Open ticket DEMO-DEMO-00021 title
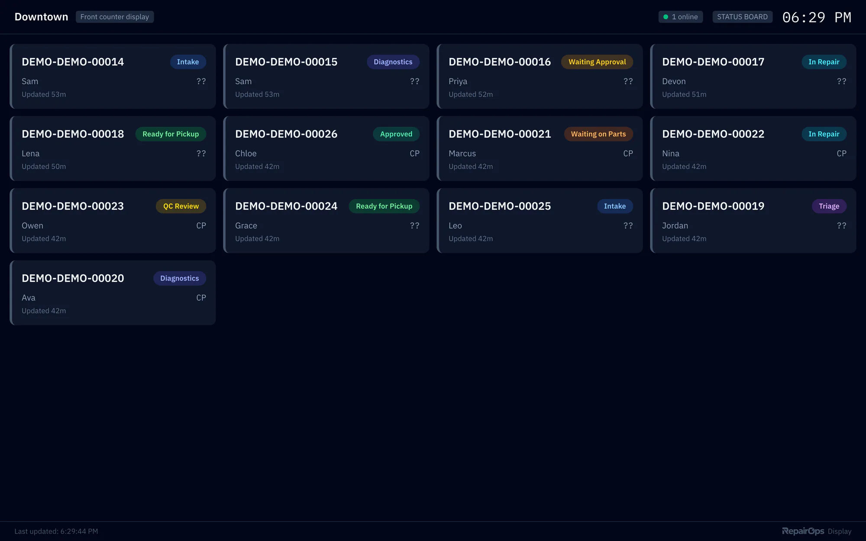This screenshot has height=541, width=866. (x=500, y=134)
